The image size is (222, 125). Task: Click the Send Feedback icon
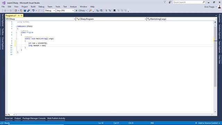click(170, 2)
